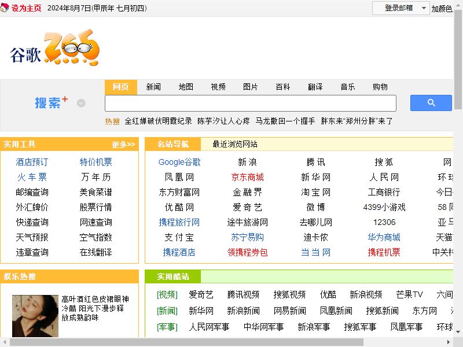The image size is (463, 347).
Task: Click the 加颜色 link at top right
Action: click(442, 9)
